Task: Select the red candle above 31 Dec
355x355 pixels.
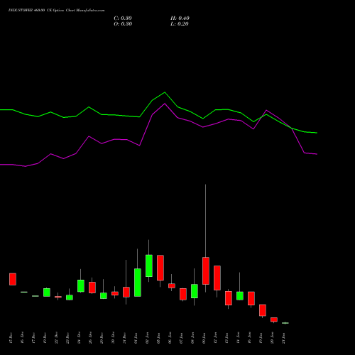Action: 126,292
